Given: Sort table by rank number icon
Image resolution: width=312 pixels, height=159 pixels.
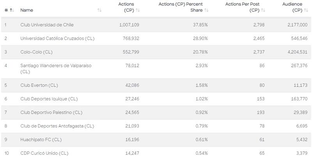Looking at the screenshot, I should click(12, 10).
